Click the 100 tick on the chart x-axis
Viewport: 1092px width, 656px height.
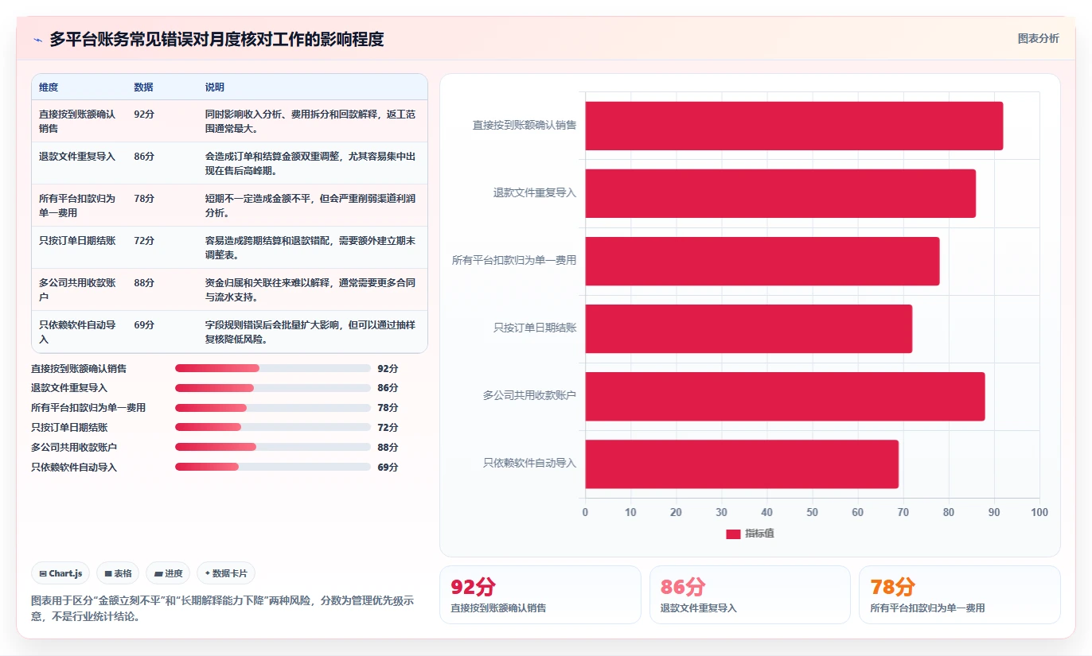[x=1039, y=512]
